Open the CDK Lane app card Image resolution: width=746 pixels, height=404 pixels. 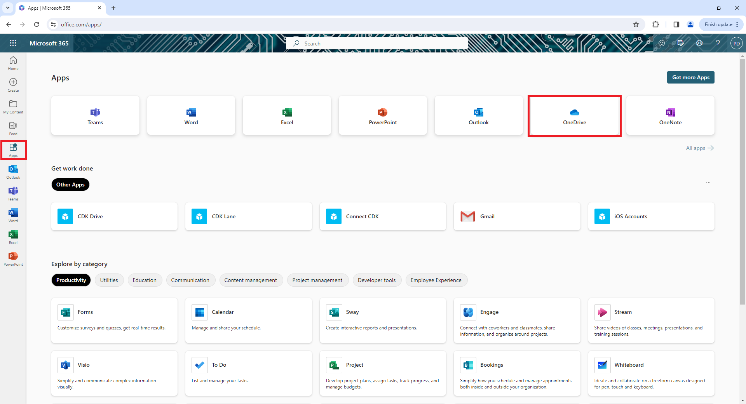pyautogui.click(x=249, y=216)
